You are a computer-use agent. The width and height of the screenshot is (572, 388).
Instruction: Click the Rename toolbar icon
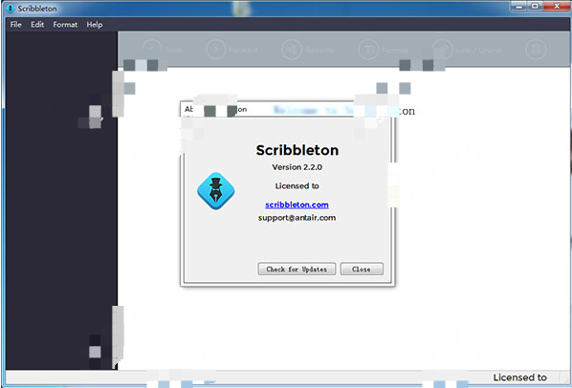point(292,49)
